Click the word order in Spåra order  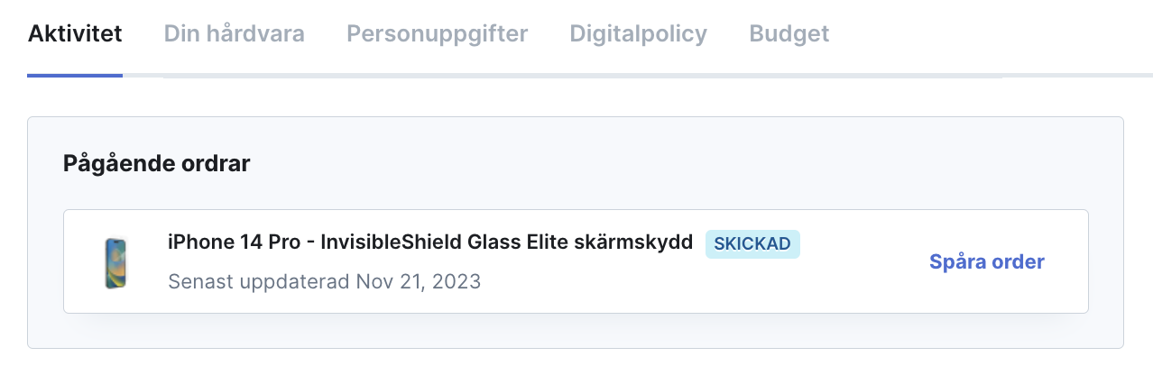1015,261
